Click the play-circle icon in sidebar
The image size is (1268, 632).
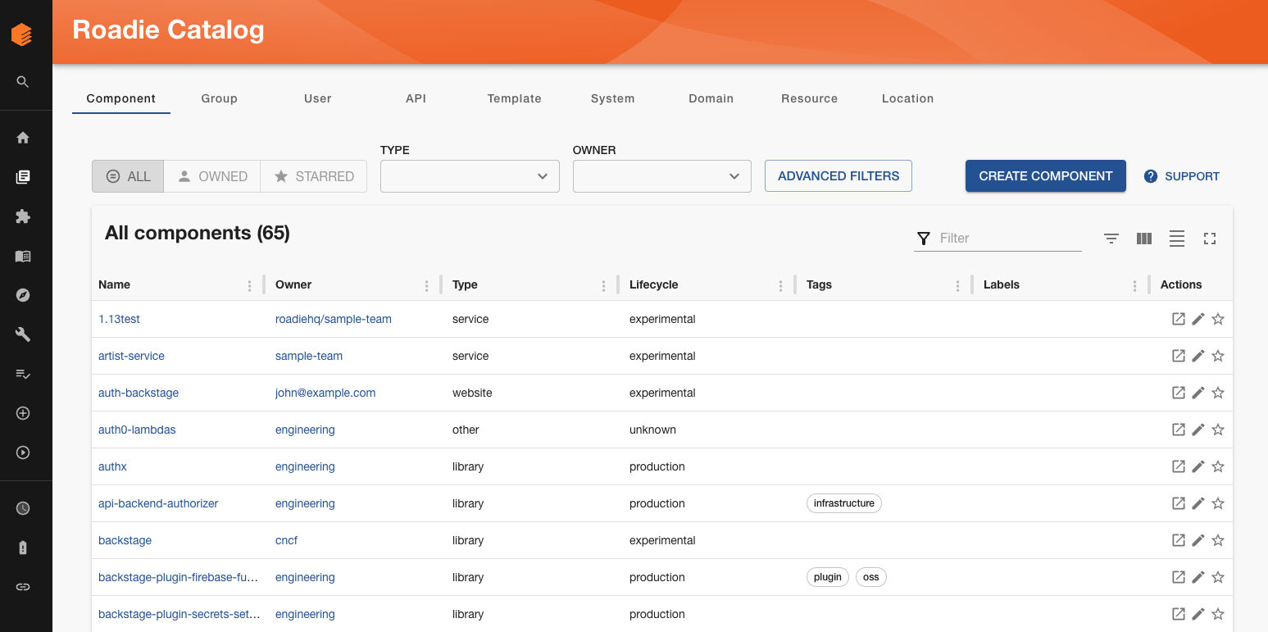coord(23,452)
